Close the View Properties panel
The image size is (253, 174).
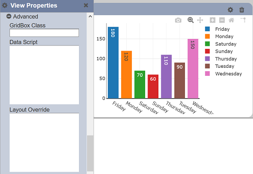(x=86, y=6)
